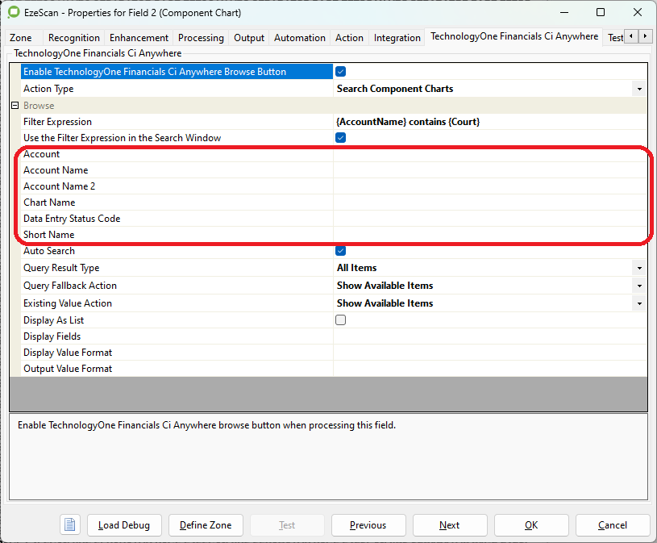Image resolution: width=657 pixels, height=543 pixels.
Task: Click the Display Value Format field
Action: [x=489, y=353]
